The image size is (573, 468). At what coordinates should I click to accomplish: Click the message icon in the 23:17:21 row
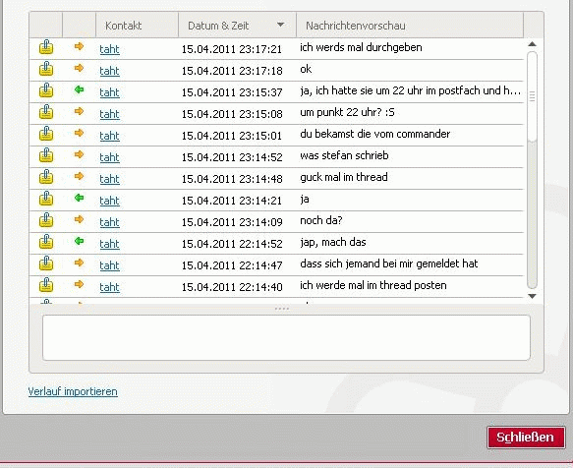point(46,47)
